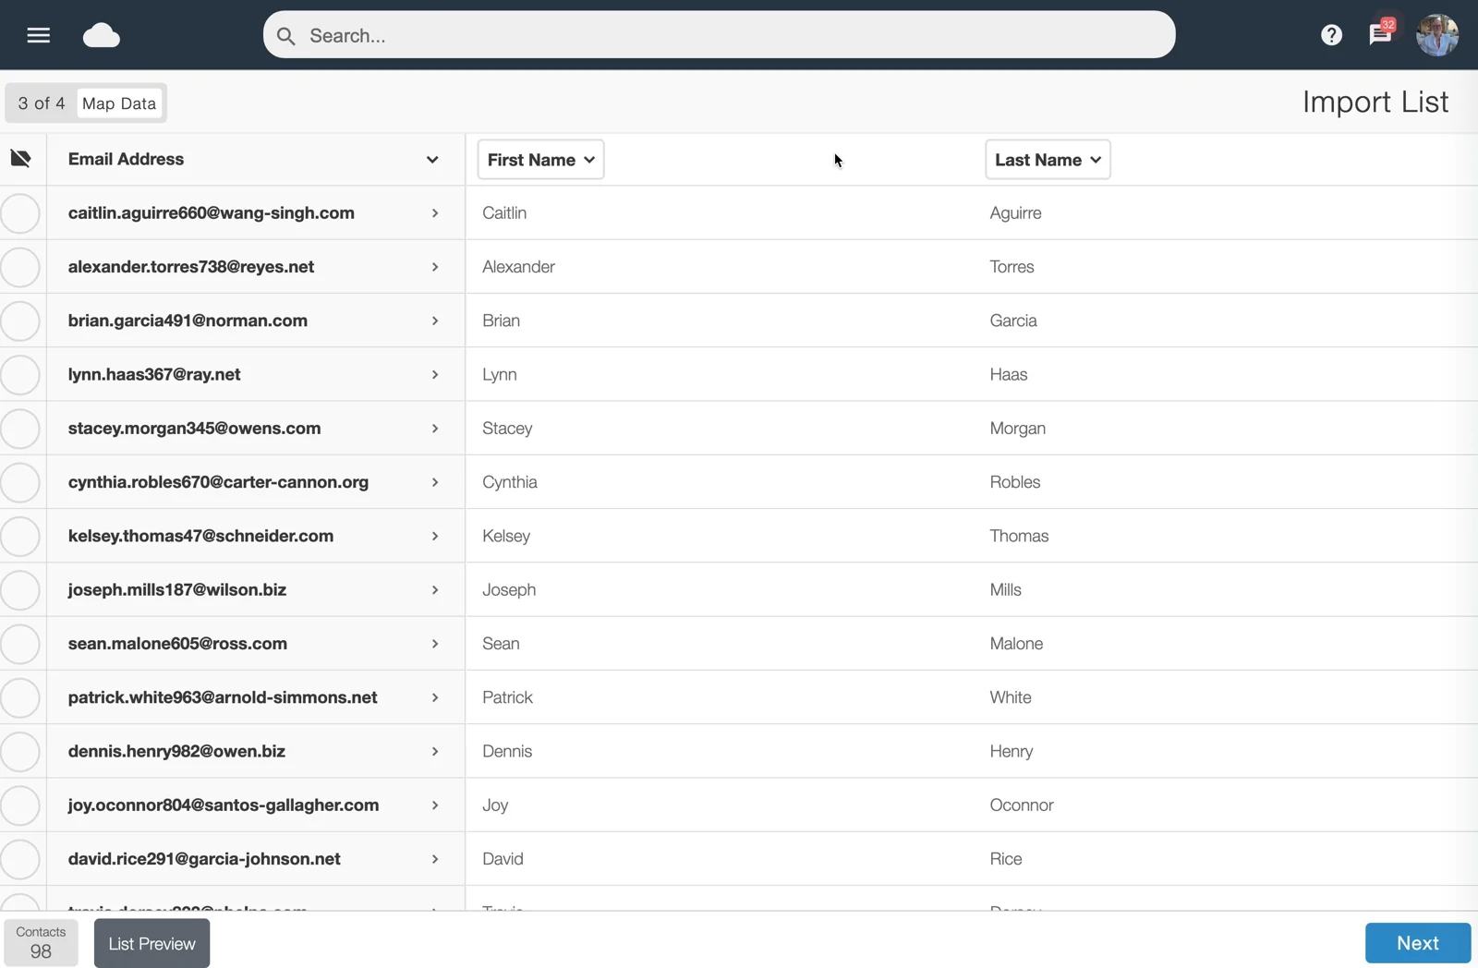Open the Last Name column mapping dropdown

pos(1048,160)
